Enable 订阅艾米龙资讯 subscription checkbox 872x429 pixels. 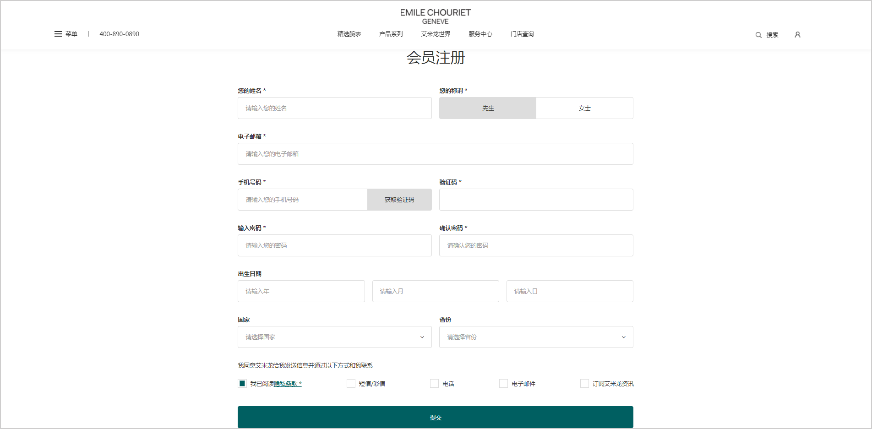[585, 384]
